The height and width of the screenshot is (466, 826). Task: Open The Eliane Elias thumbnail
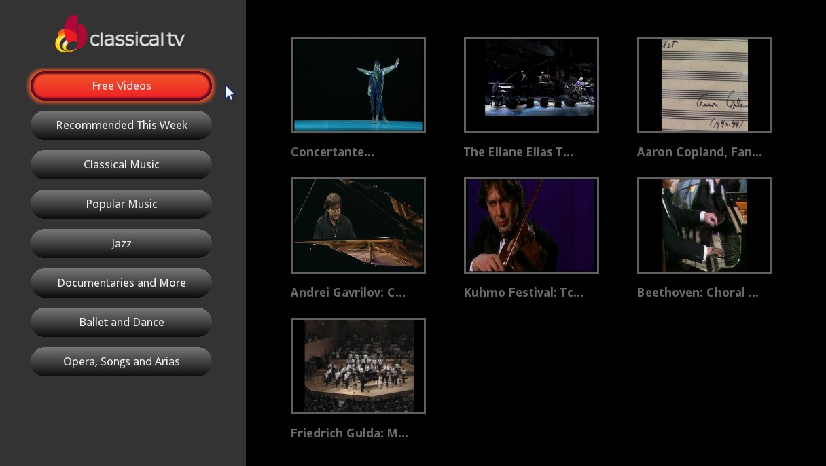pyautogui.click(x=531, y=85)
